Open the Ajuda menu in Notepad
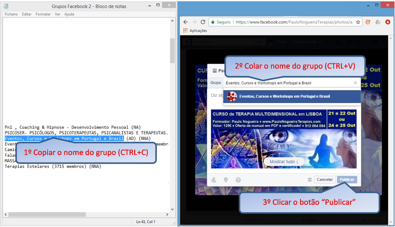This screenshot has width=395, height=227. point(69,14)
